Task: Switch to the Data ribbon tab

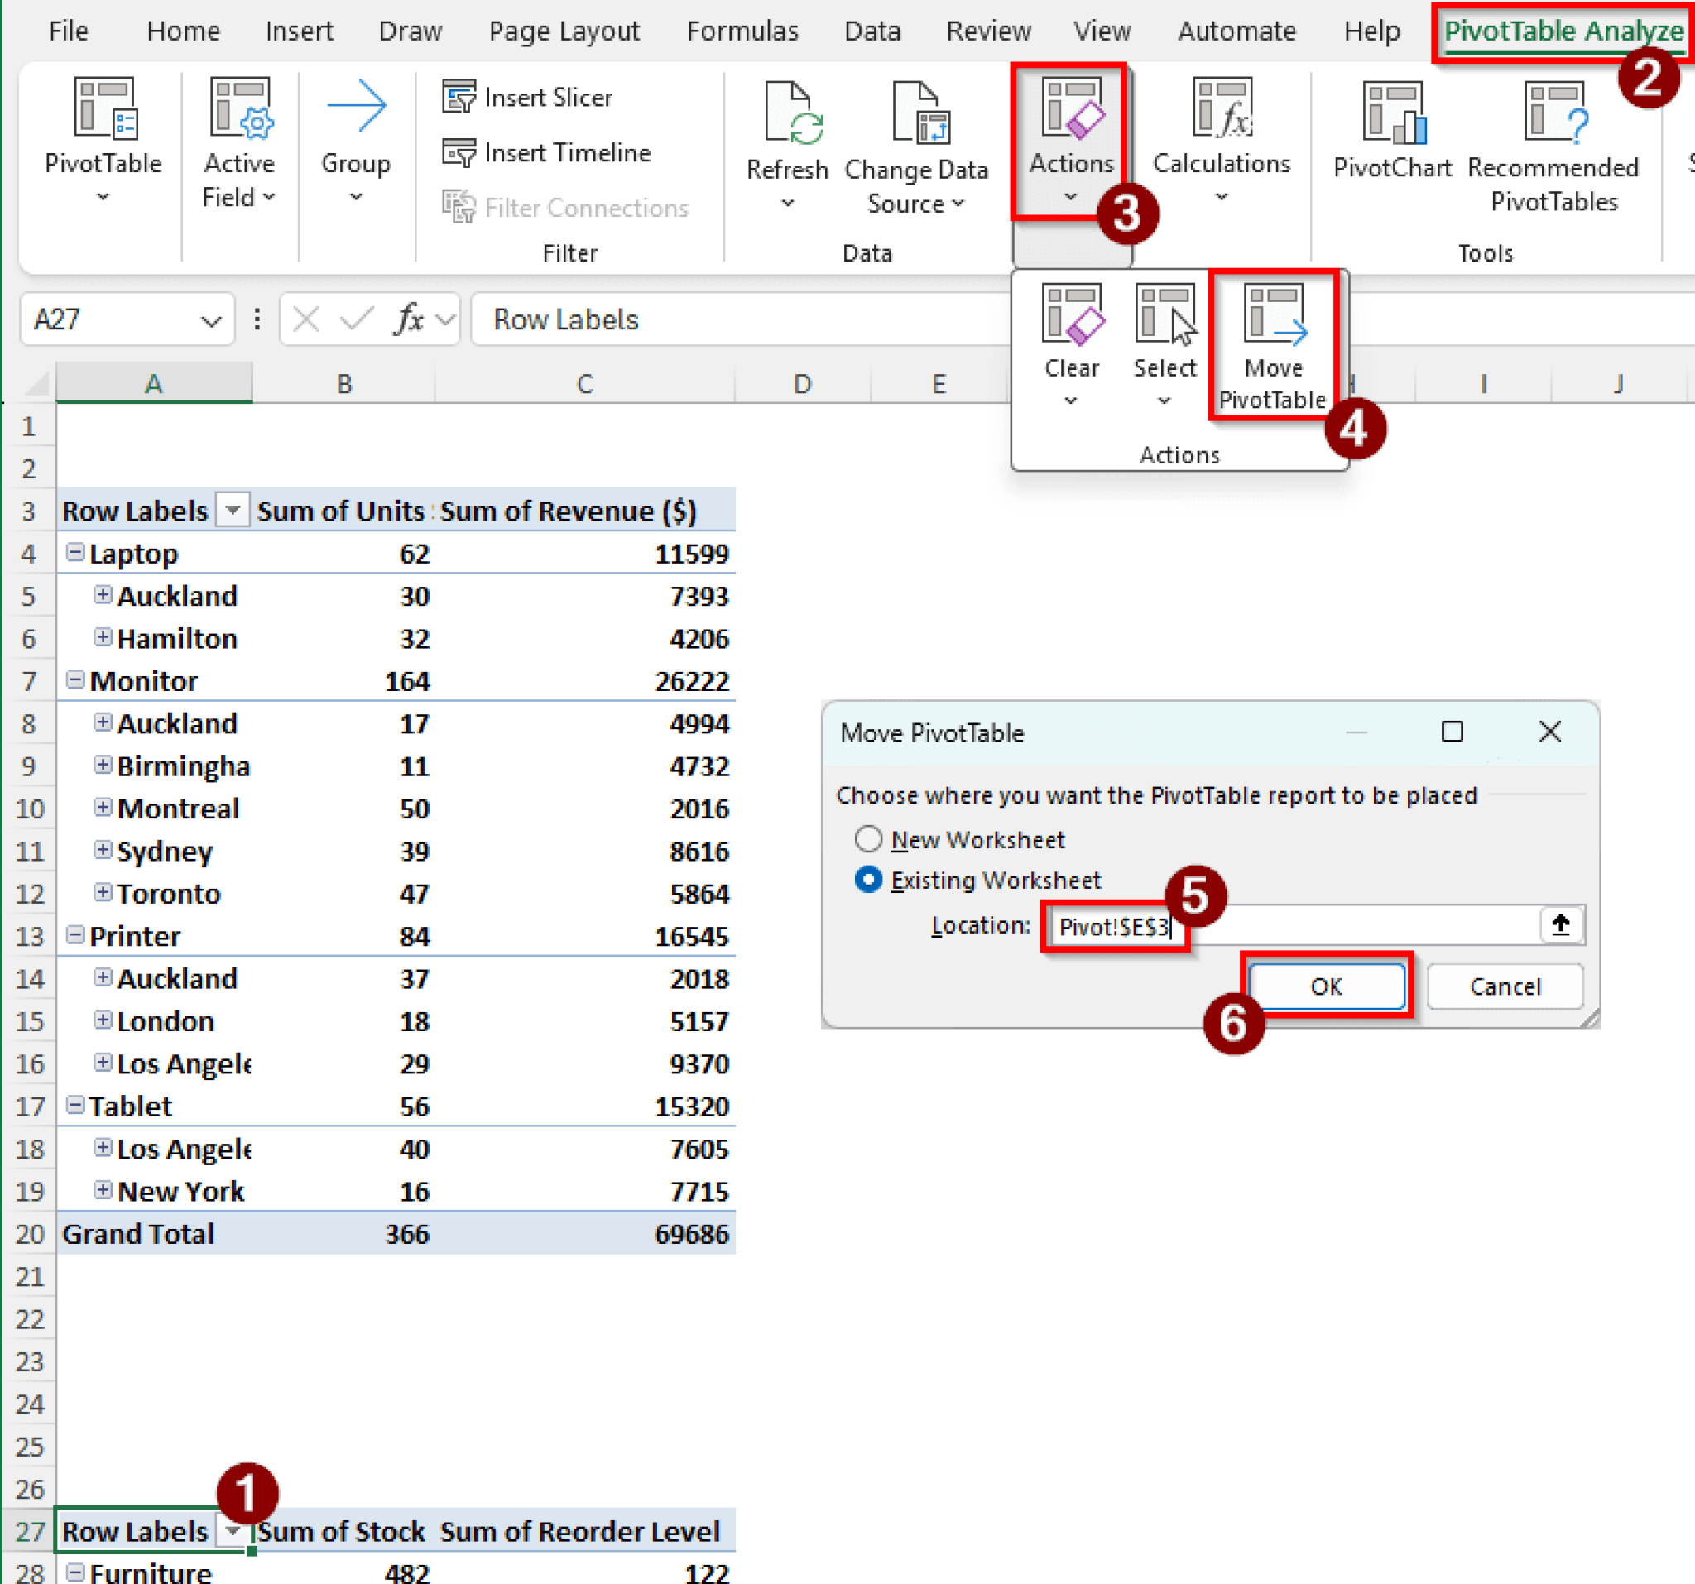Action: (x=872, y=31)
